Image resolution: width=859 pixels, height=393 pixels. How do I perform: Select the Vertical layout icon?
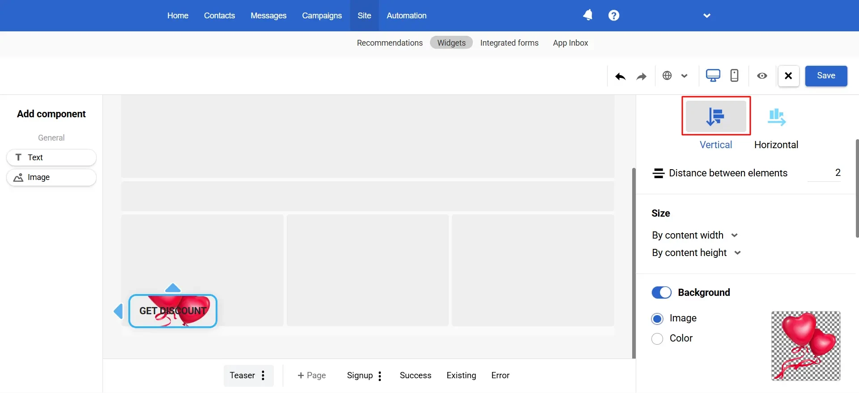(716, 116)
